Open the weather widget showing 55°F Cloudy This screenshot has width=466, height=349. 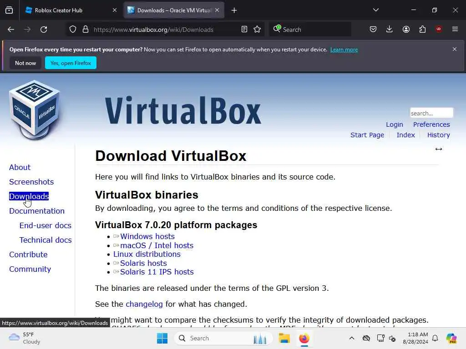tap(25, 338)
